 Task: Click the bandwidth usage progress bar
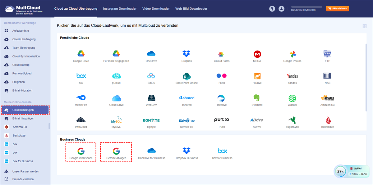306,7
